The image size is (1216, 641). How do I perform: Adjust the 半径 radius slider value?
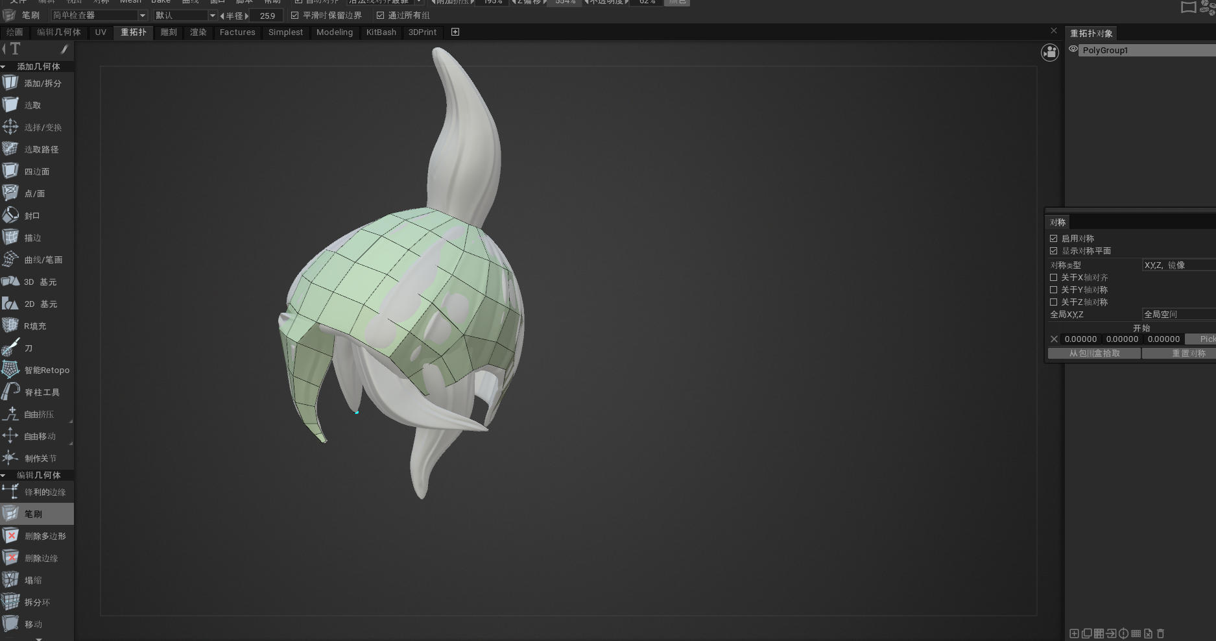[x=267, y=16]
